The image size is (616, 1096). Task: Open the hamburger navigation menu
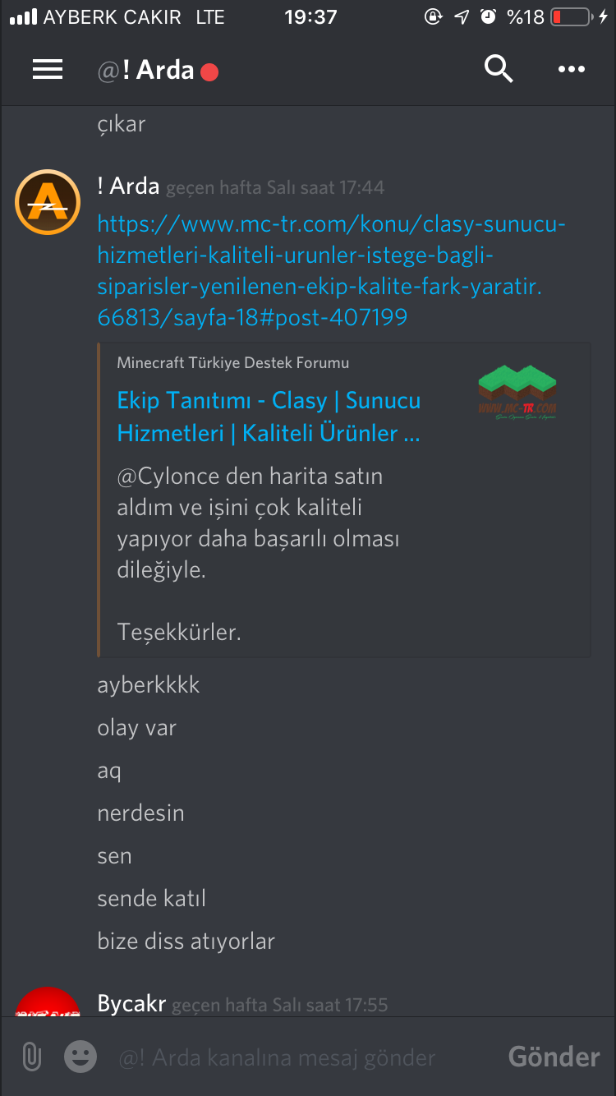[x=48, y=70]
